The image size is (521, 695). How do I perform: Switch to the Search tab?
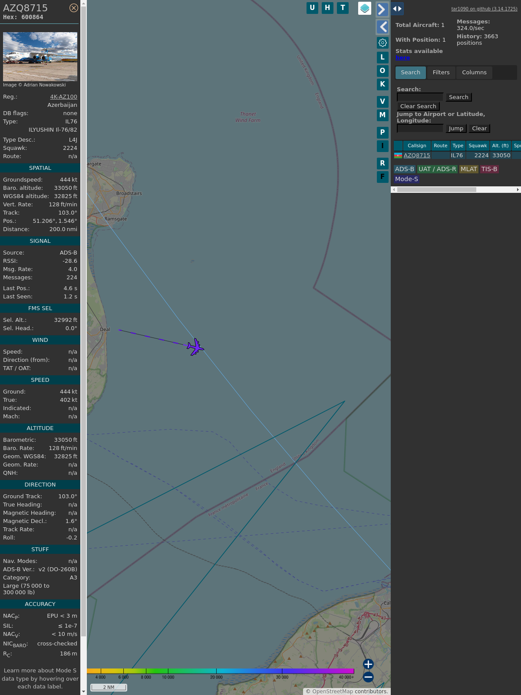[x=411, y=73]
